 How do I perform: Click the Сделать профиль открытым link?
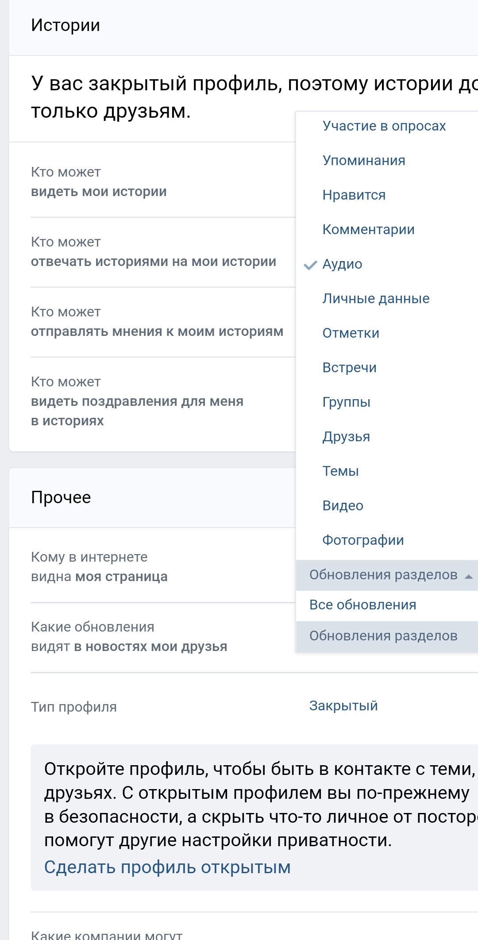coord(167,867)
